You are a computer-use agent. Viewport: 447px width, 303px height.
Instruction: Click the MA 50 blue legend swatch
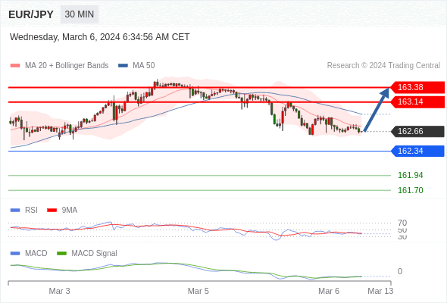pos(123,66)
